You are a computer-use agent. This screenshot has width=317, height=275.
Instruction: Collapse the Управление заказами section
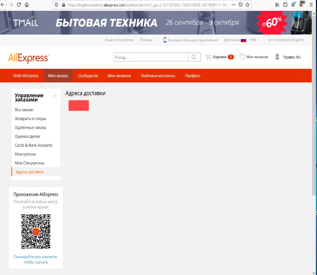click(55, 96)
